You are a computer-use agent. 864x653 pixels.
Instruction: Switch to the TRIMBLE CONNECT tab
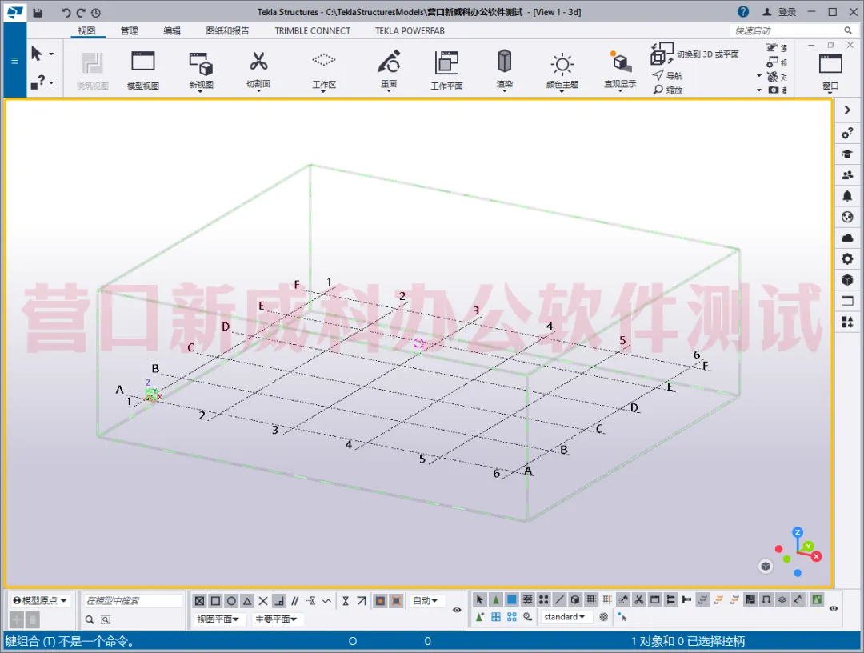coord(313,30)
